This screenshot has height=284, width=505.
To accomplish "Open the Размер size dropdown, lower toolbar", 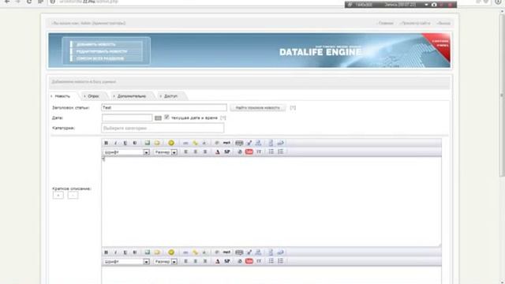I will [166, 262].
